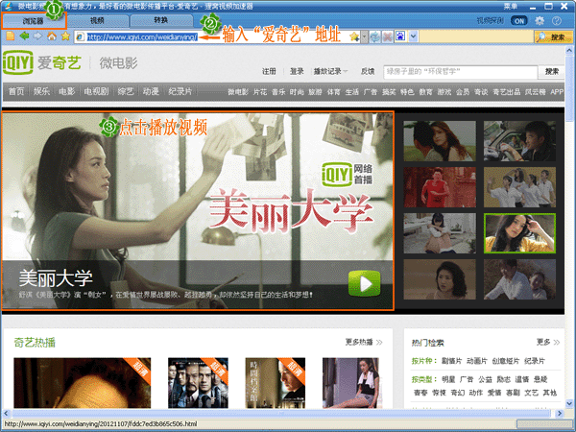Click the Baidu paw search engine icon
Screen dimensions: 576x432
coord(400,36)
